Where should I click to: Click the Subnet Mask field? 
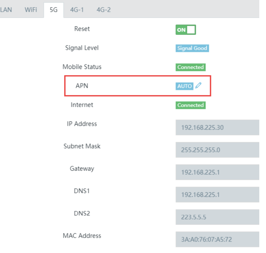[217, 150]
